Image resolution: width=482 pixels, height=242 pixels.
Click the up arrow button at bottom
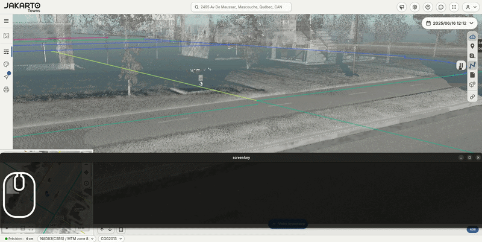point(102,229)
